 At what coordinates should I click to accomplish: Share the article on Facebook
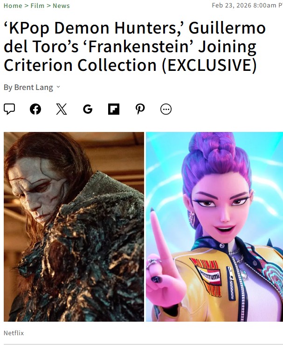[35, 109]
